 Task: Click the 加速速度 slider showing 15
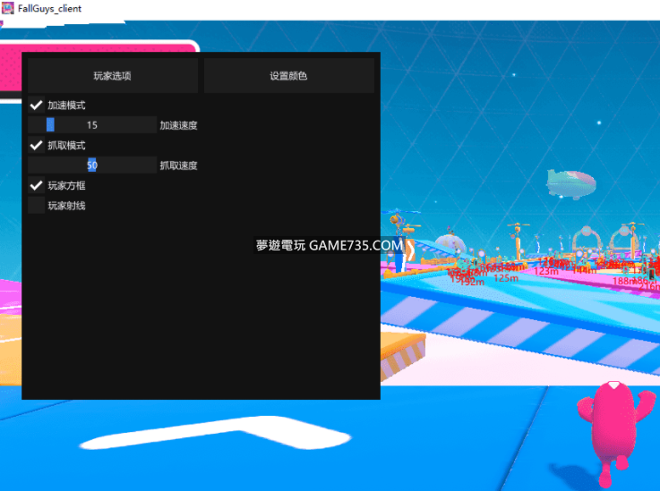click(92, 125)
